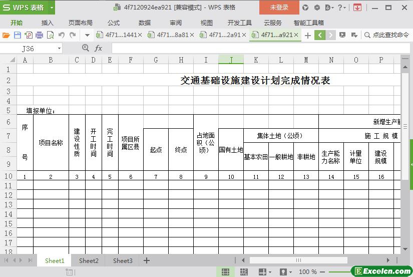Click the 填报单位 cell

coord(41,111)
